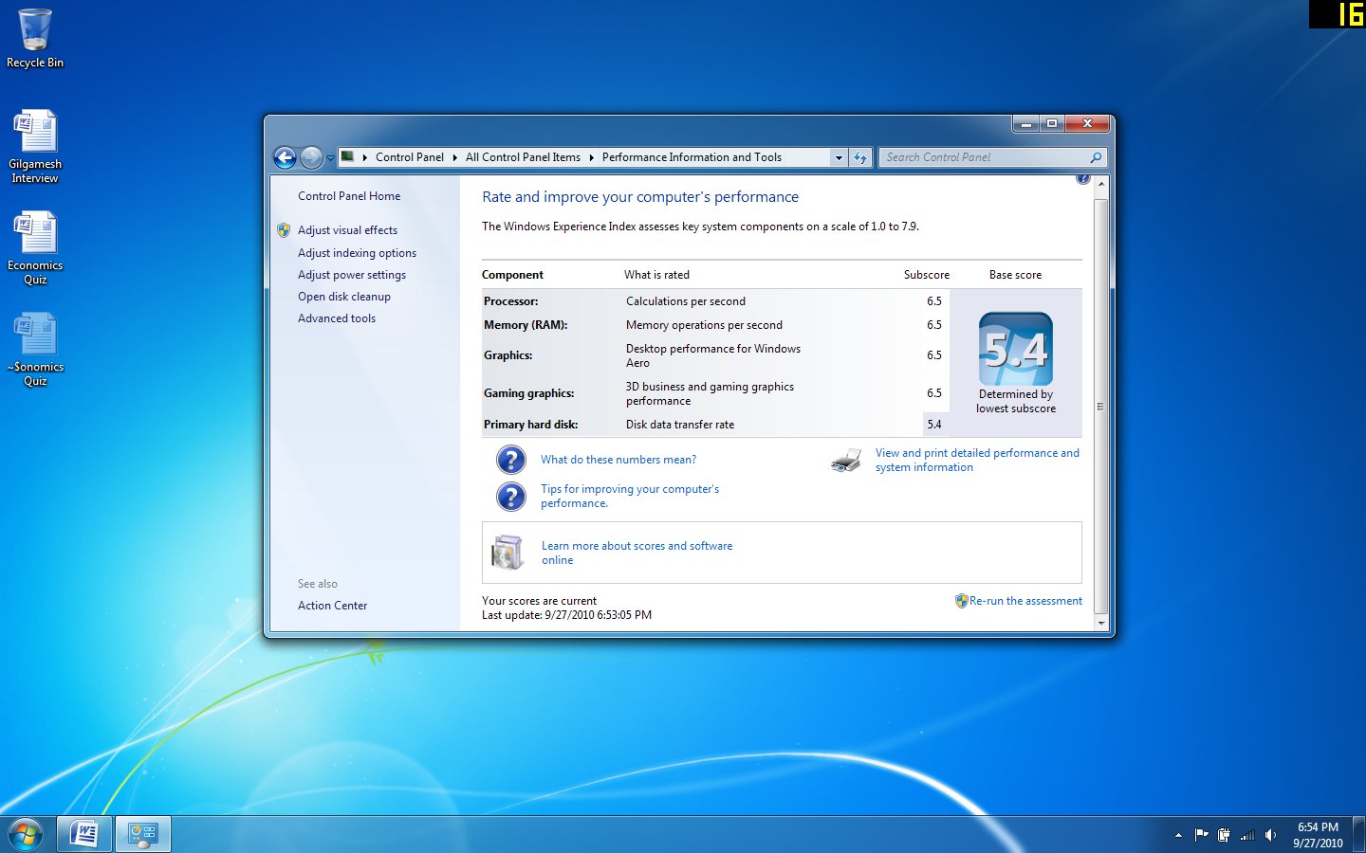Minimize the Performance Information window
The height and width of the screenshot is (853, 1366).
pos(1025,123)
